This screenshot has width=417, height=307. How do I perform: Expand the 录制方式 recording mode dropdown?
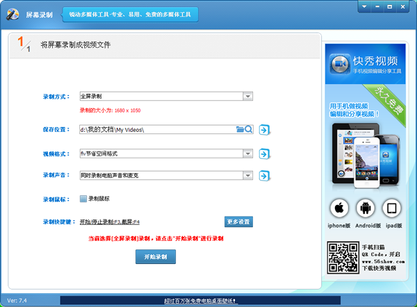coord(247,97)
